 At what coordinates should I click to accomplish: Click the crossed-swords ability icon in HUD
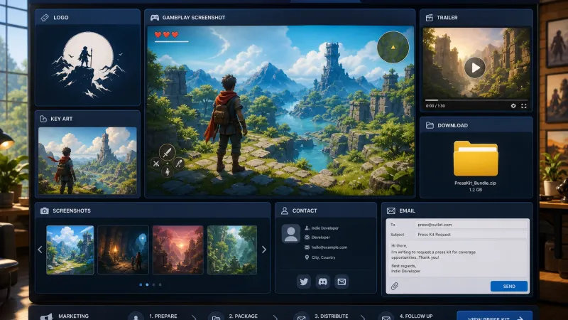[156, 164]
